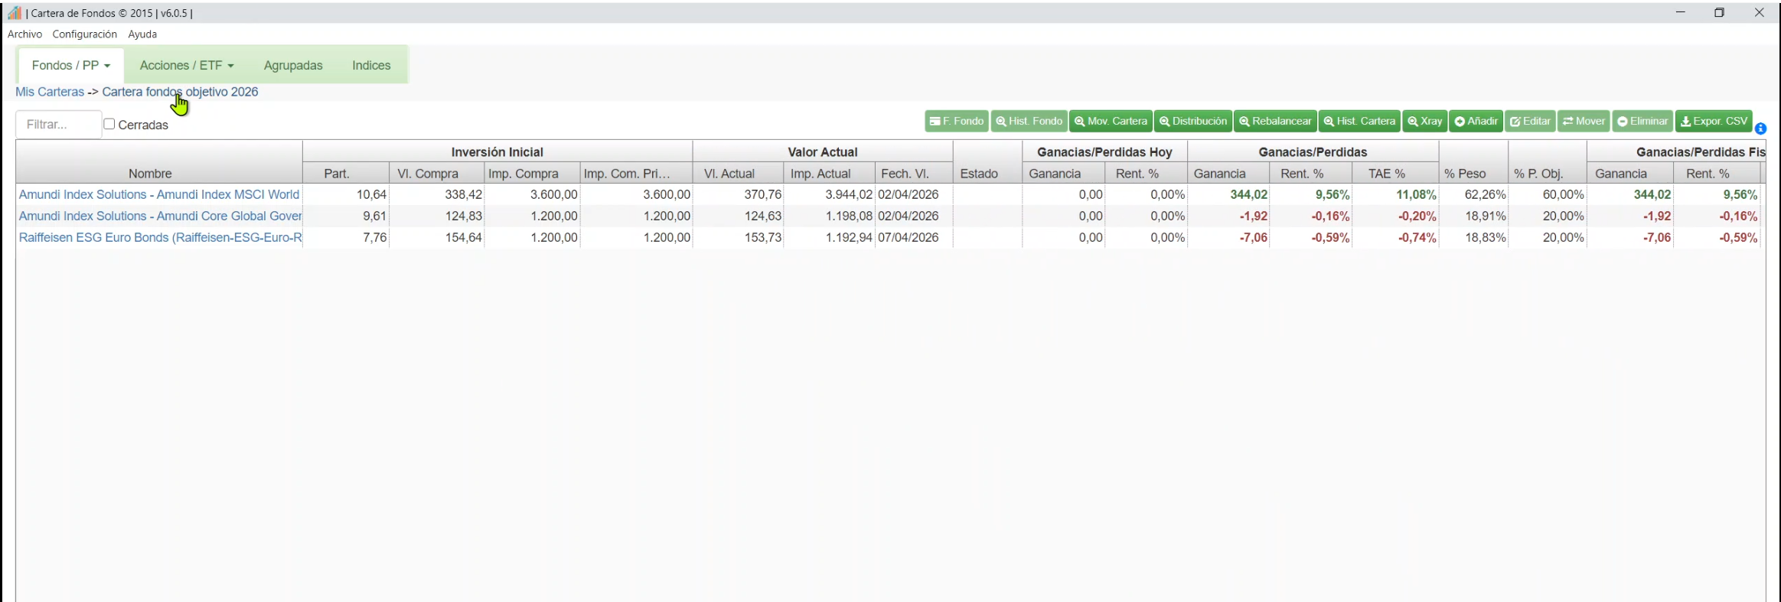Show Mov. Cartera portfolio movements
The height and width of the screenshot is (602, 1781).
(1111, 122)
